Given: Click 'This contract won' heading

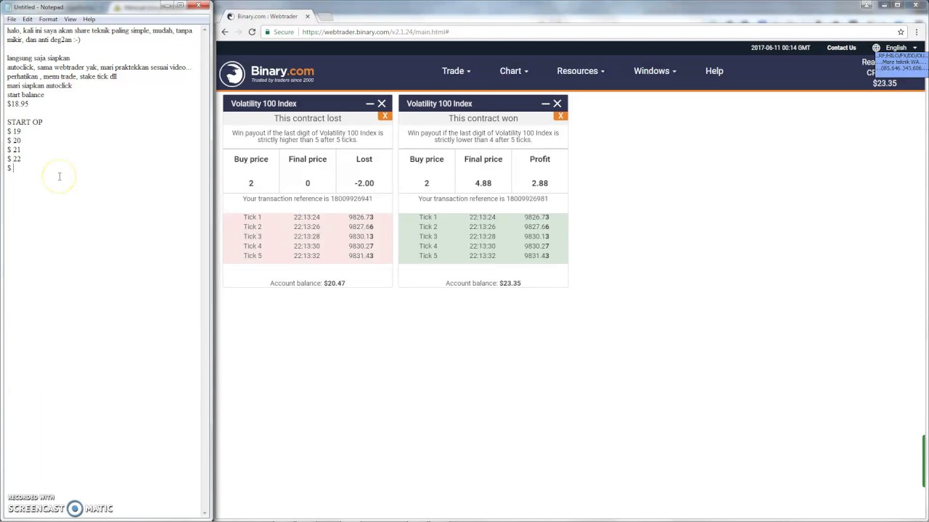Looking at the screenshot, I should click(483, 118).
